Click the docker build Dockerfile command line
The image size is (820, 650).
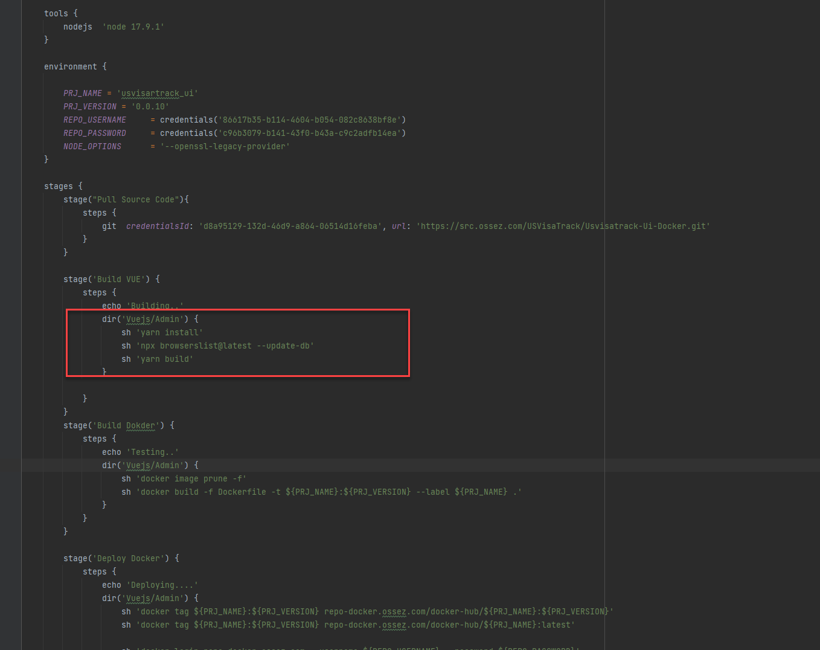tap(321, 492)
